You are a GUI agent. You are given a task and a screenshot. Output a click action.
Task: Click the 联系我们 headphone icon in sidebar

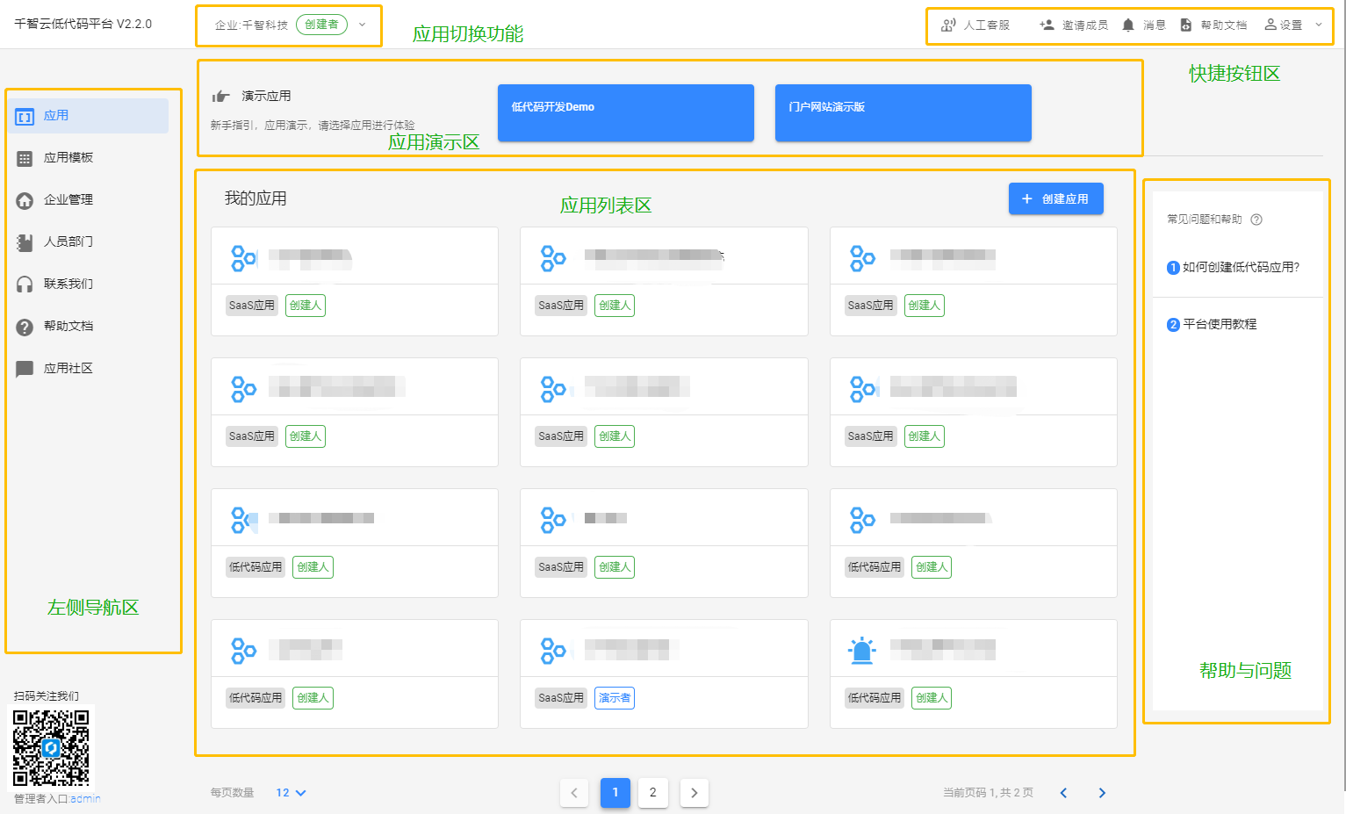pos(25,285)
